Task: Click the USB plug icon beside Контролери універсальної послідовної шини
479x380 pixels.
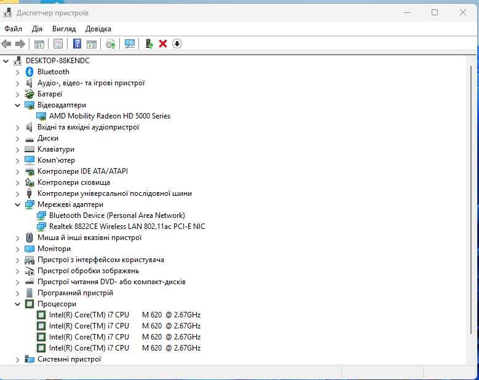Action: tap(30, 193)
